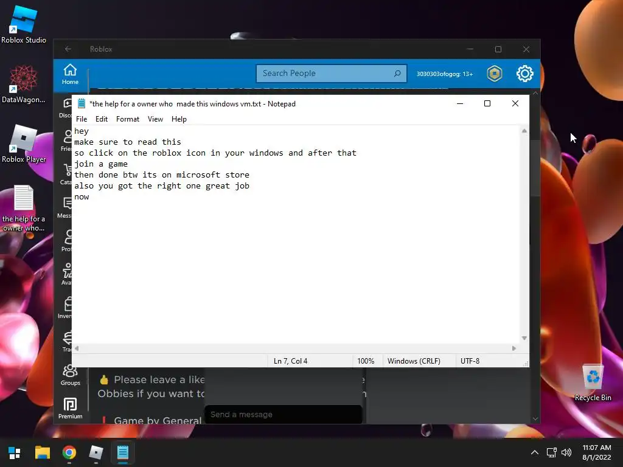Maximize the Roblox window

[x=498, y=49]
